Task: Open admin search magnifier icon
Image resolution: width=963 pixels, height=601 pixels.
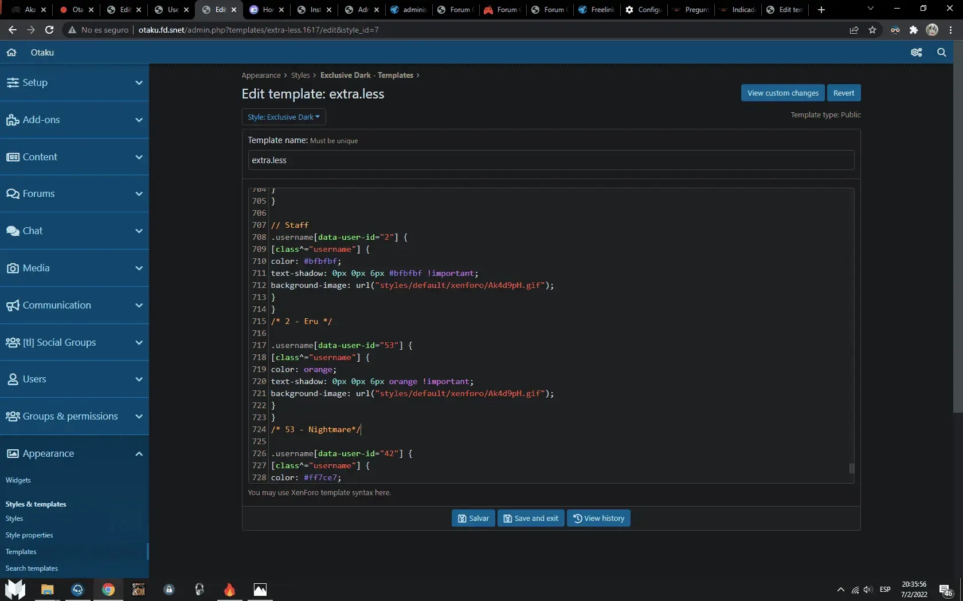Action: (x=941, y=52)
